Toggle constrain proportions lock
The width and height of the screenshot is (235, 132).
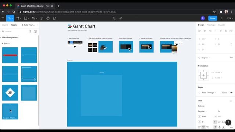(231, 44)
